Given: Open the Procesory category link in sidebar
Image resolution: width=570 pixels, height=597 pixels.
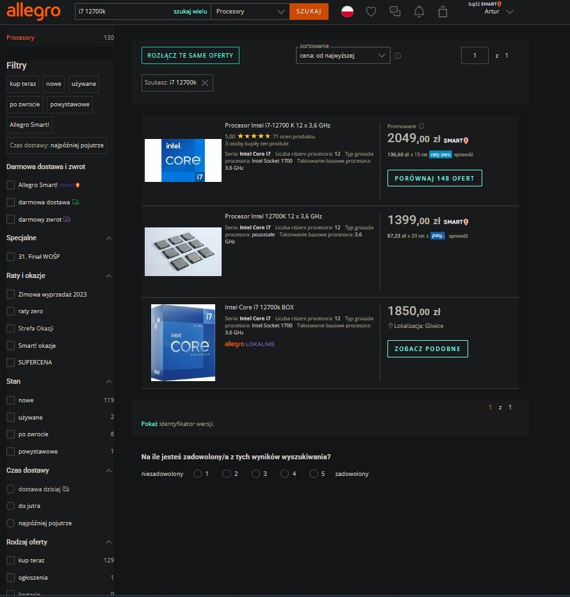Looking at the screenshot, I should (20, 37).
